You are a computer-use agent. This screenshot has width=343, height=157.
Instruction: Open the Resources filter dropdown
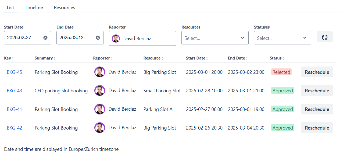[x=215, y=38]
